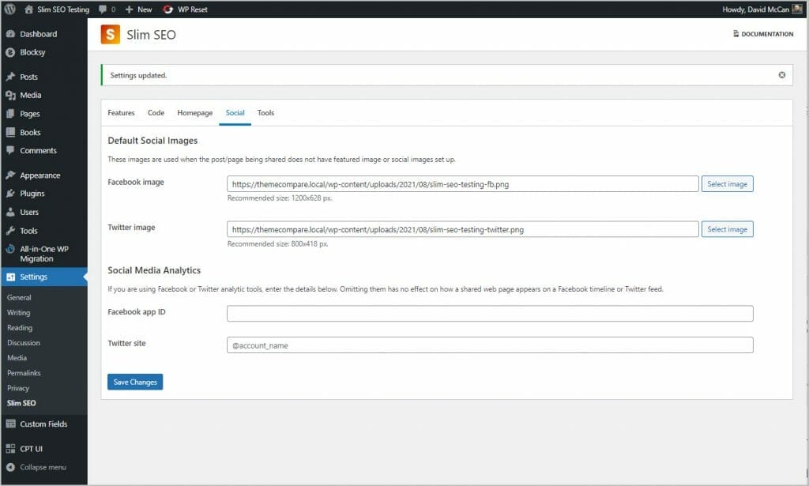Click the Twitter site input field

(490, 345)
